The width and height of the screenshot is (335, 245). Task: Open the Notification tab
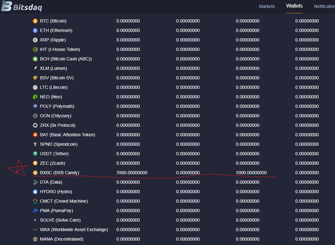[324, 7]
